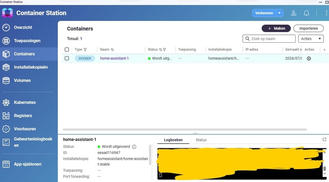Screen dimensions: 329x182
Task: Click the DOCKER type badge
Action: click(x=85, y=58)
